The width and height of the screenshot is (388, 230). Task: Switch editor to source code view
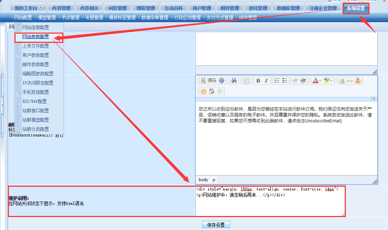tap(209, 81)
